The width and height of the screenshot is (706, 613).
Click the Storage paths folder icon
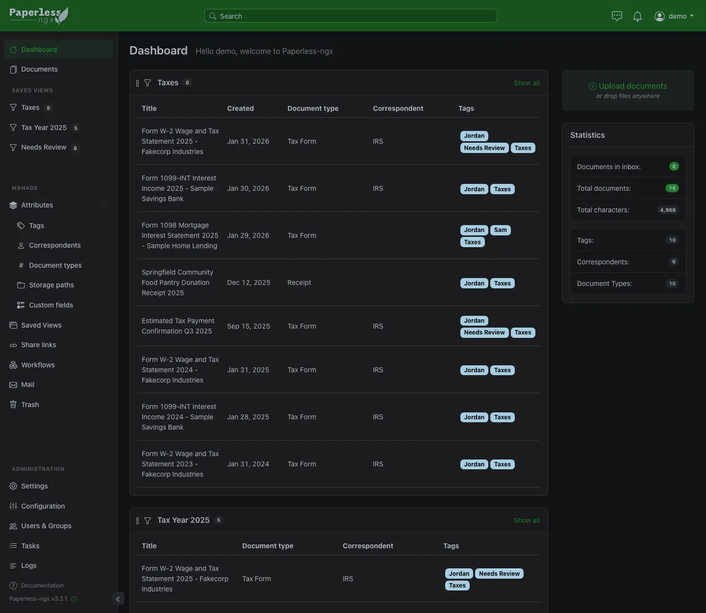click(21, 285)
